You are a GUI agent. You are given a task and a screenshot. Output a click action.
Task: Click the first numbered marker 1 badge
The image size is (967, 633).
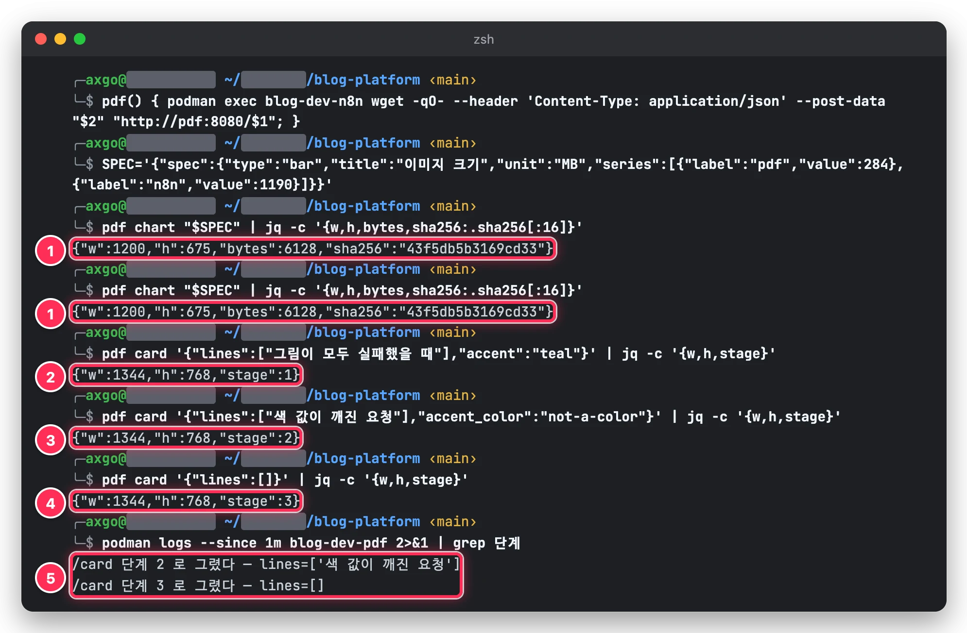51,250
